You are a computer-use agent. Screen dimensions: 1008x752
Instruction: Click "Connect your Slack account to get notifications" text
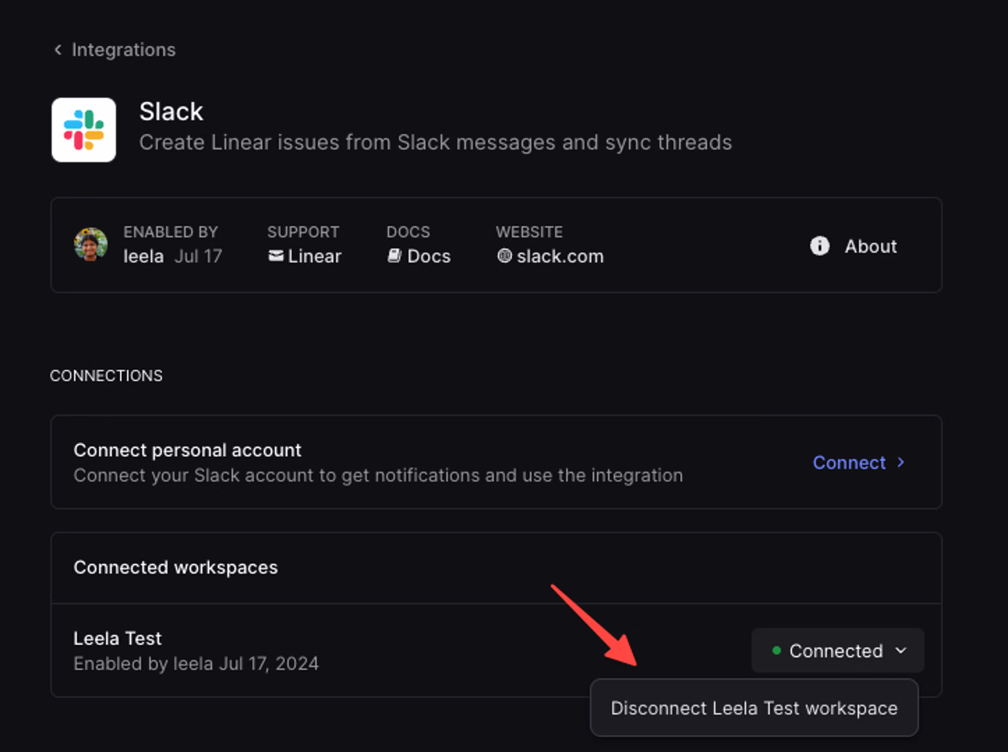[x=378, y=475]
